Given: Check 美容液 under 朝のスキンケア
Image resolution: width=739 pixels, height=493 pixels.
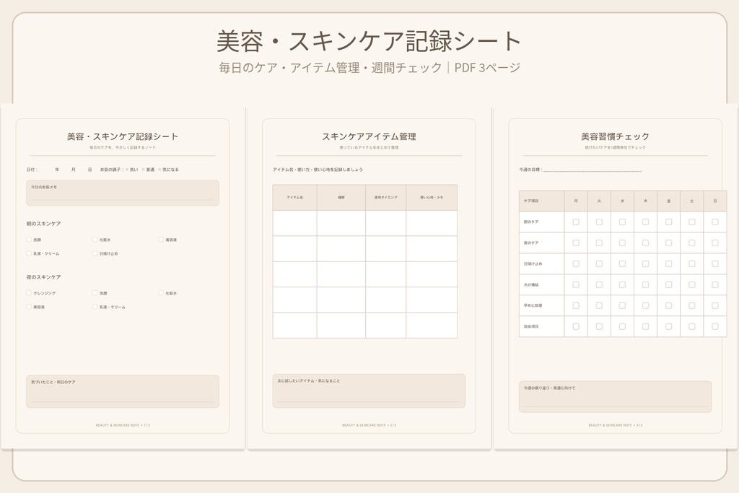Looking at the screenshot, I should (x=161, y=240).
